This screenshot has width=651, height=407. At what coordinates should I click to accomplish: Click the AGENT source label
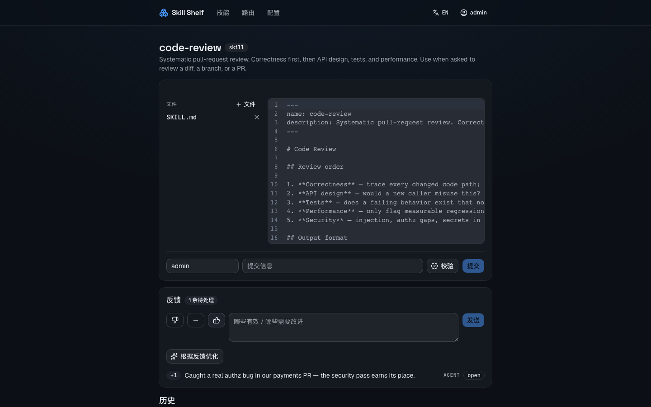pyautogui.click(x=452, y=375)
